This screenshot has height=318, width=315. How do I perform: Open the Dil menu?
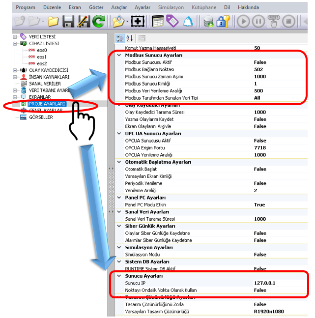coord(227,7)
